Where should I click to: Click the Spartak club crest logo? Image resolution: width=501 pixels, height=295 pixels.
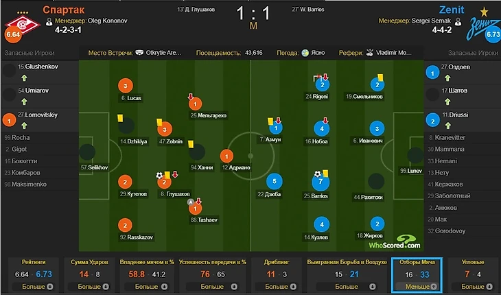tap(23, 25)
